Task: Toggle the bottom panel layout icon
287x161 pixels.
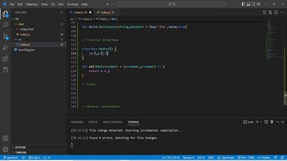Action: [248, 4]
